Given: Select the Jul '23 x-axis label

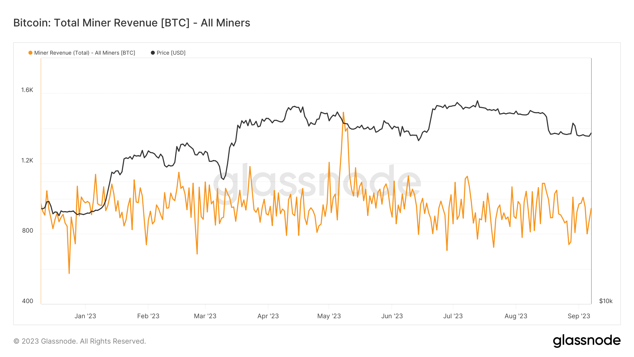Looking at the screenshot, I should [x=453, y=316].
